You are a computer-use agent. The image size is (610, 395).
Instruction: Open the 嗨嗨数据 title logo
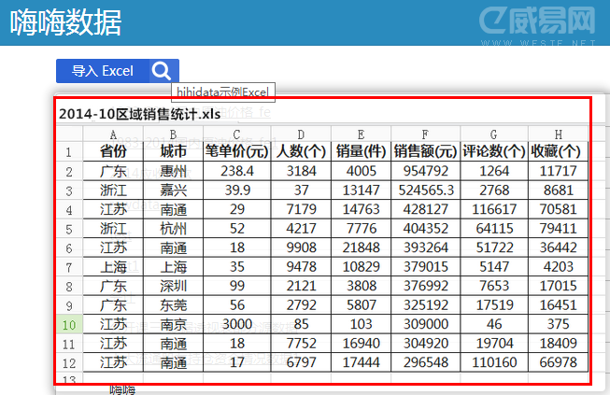[x=65, y=22]
